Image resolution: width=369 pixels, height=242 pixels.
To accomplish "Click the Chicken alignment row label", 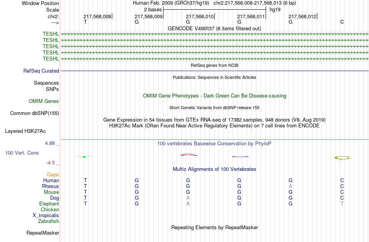I will point(50,209).
